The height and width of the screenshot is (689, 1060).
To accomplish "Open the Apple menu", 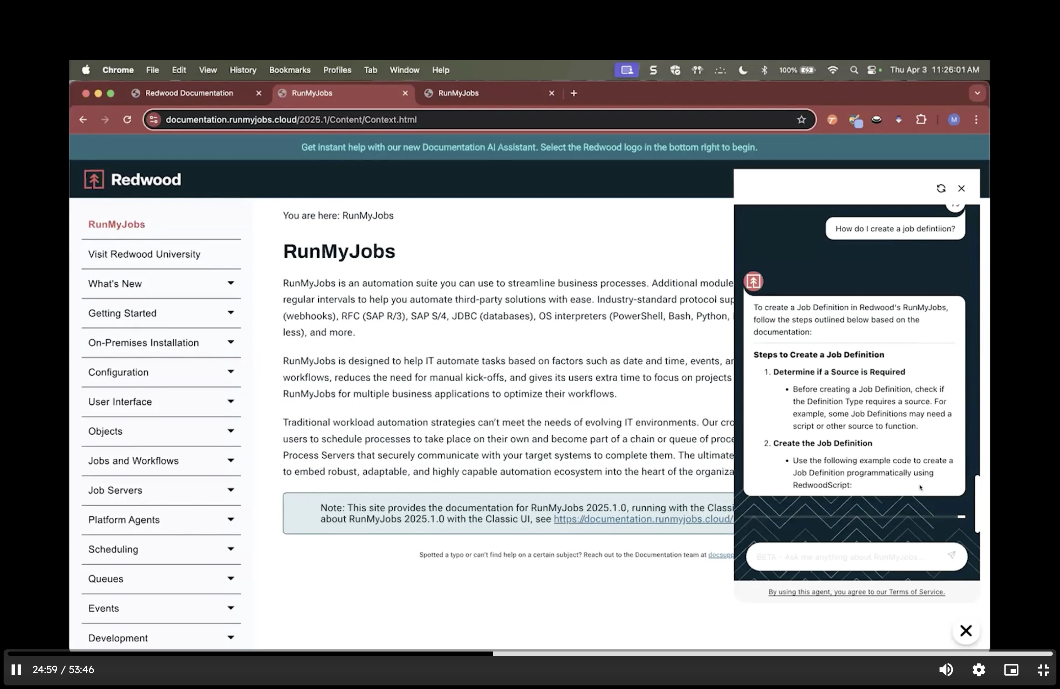I will pos(86,70).
